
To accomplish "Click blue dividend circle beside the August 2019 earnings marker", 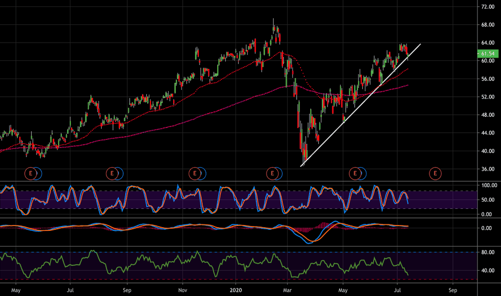I will tap(120, 174).
